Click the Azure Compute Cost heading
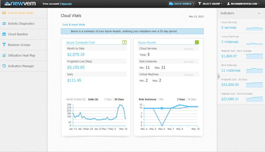The width and height of the screenshot is (265, 152). [81, 42]
